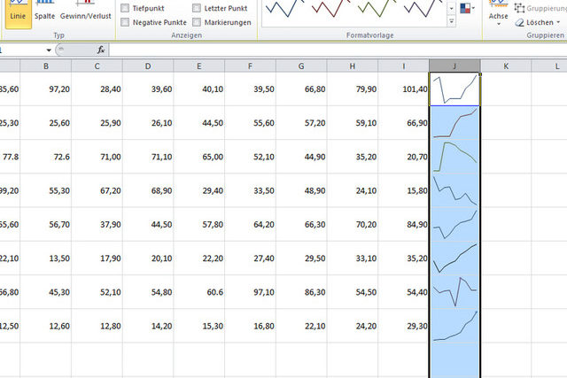Check the Letzter Punkt option
The image size is (567, 378).
(197, 8)
